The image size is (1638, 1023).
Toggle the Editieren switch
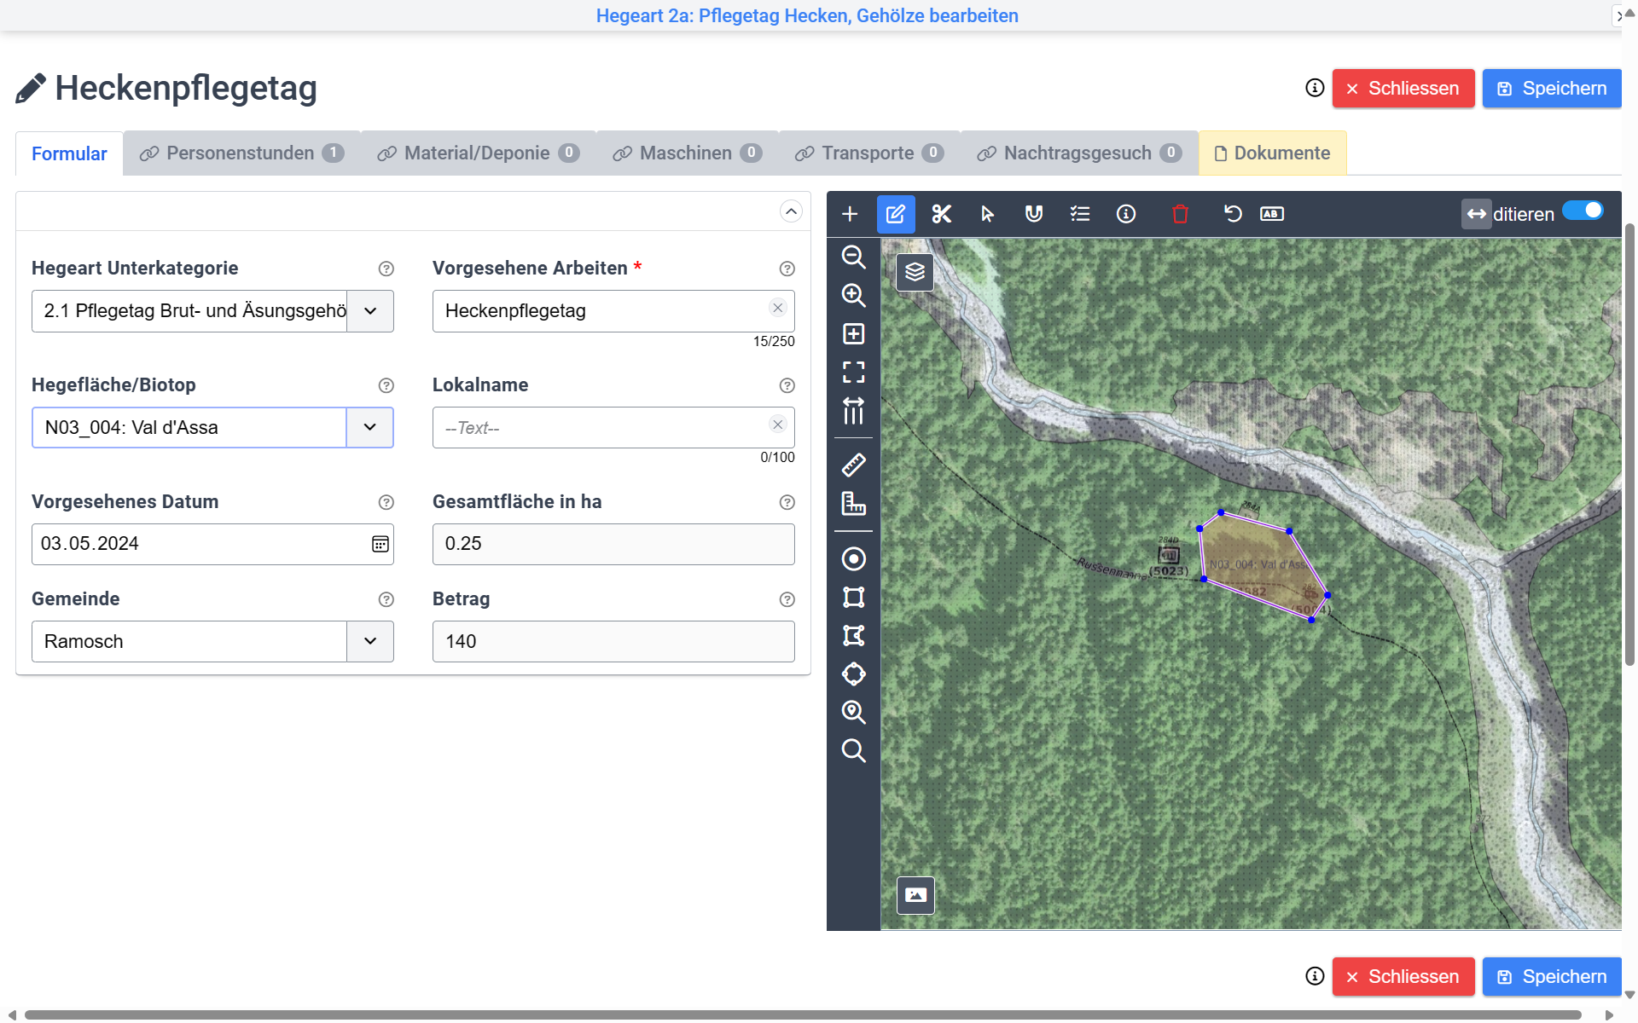1583,211
